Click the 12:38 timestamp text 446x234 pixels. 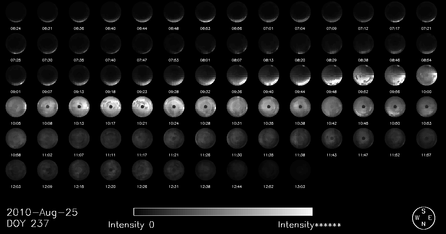(x=205, y=186)
